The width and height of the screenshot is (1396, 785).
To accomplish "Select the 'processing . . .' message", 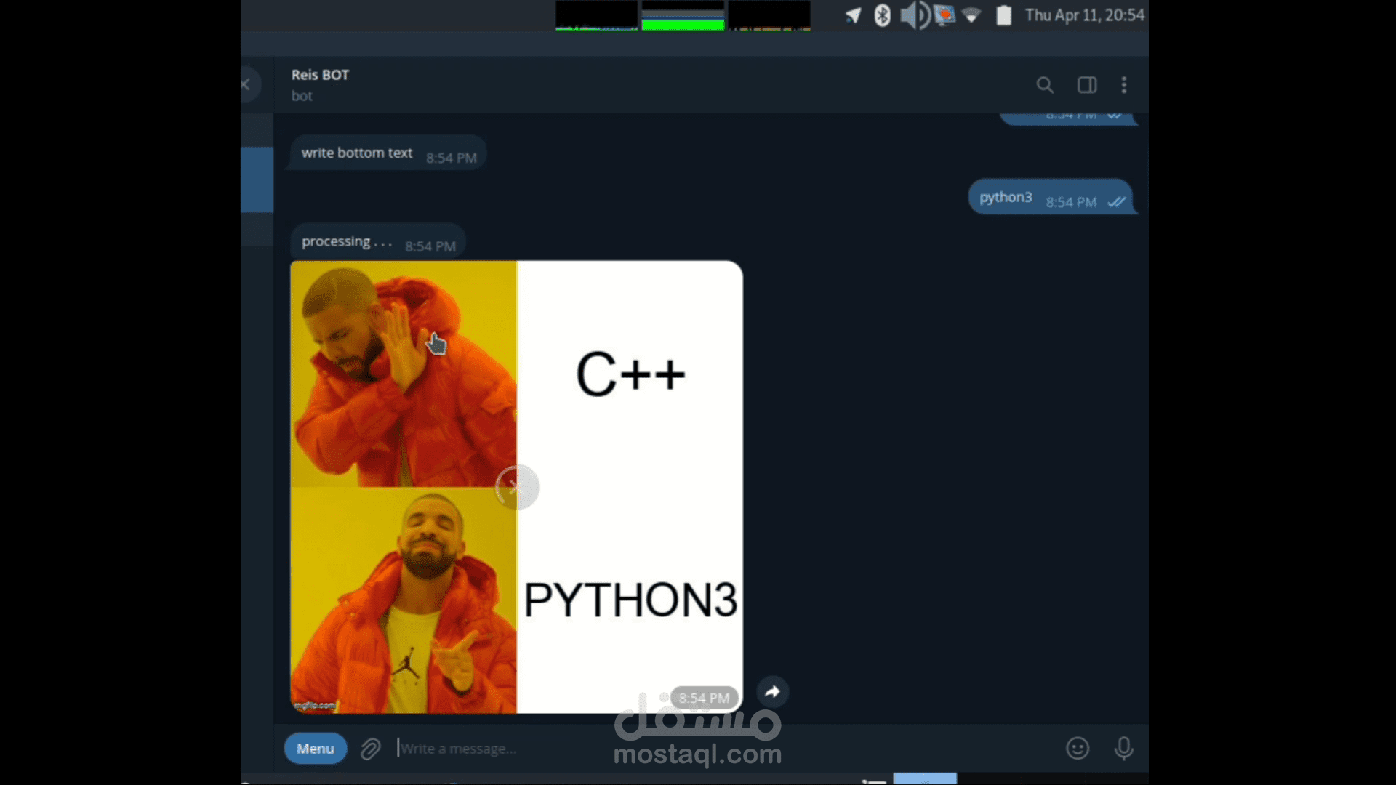I will tap(377, 242).
